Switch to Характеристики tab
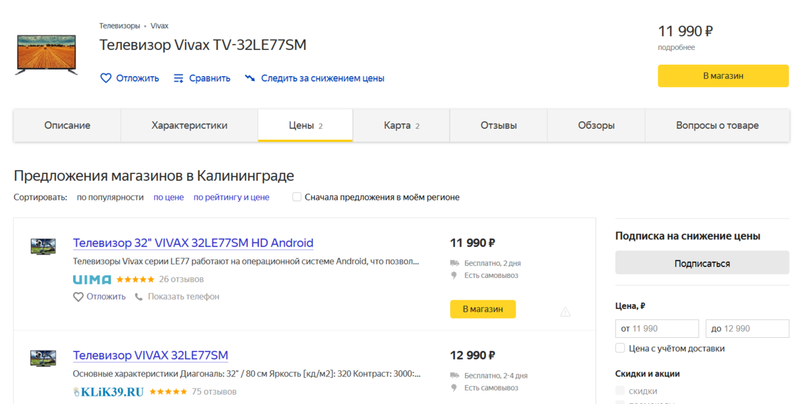Screen dimensions: 811x404 pyautogui.click(x=189, y=125)
